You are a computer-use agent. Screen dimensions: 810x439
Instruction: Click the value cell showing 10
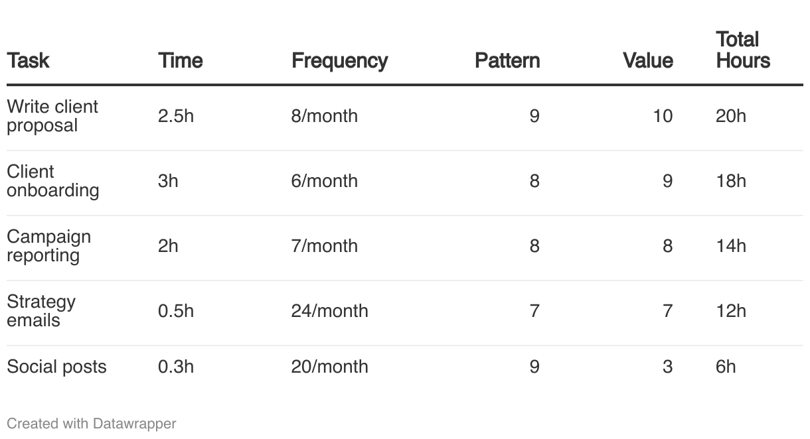pyautogui.click(x=662, y=116)
